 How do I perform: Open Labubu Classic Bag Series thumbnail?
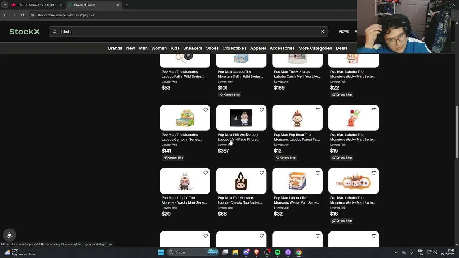(241, 181)
